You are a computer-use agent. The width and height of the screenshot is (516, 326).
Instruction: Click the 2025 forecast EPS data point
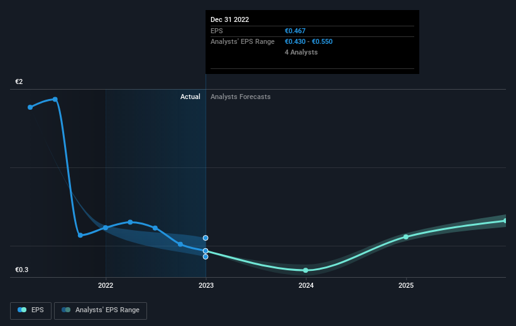click(x=406, y=237)
